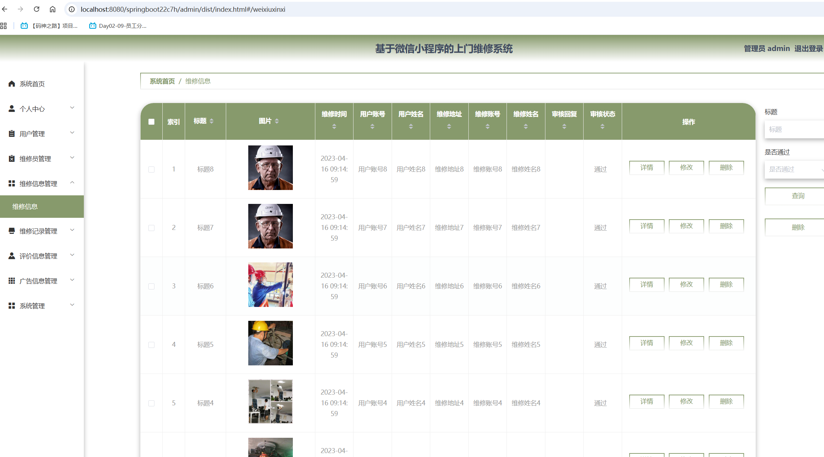Check the checkbox for row 标题6
The image size is (824, 457).
tap(151, 286)
